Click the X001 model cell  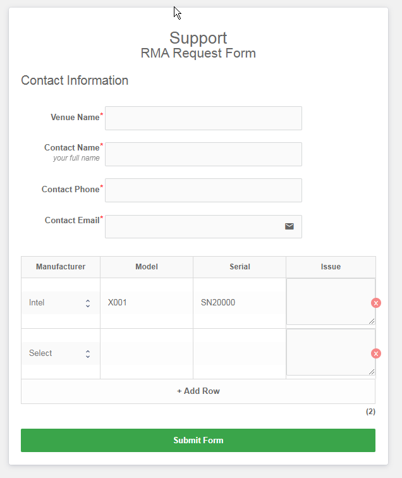[x=147, y=303]
